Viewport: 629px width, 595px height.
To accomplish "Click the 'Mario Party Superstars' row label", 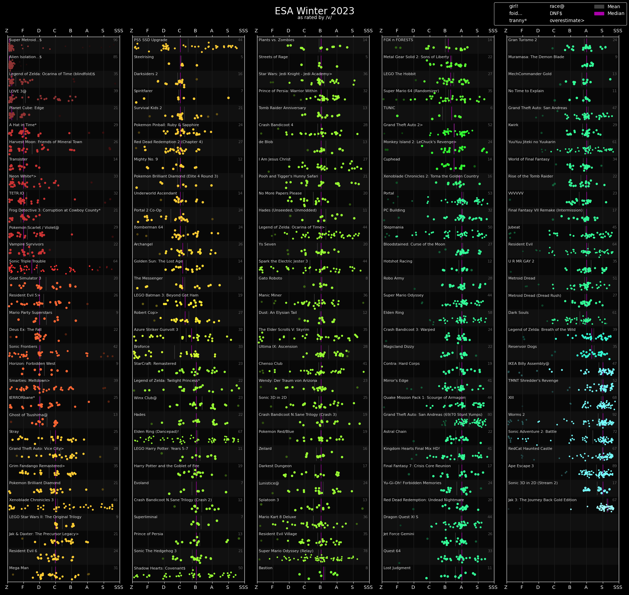I will 31,312.
